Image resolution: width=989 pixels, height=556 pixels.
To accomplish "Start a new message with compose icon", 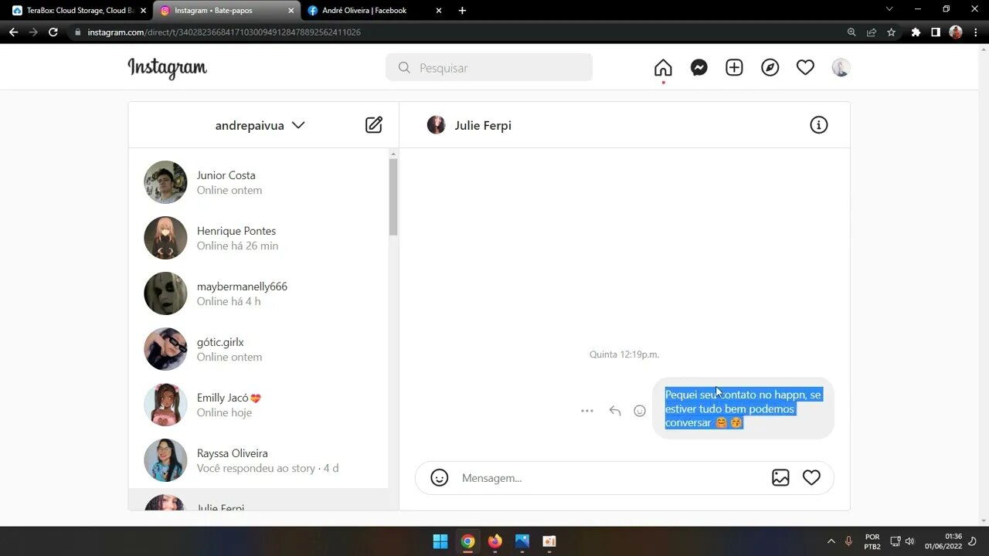I will click(374, 125).
